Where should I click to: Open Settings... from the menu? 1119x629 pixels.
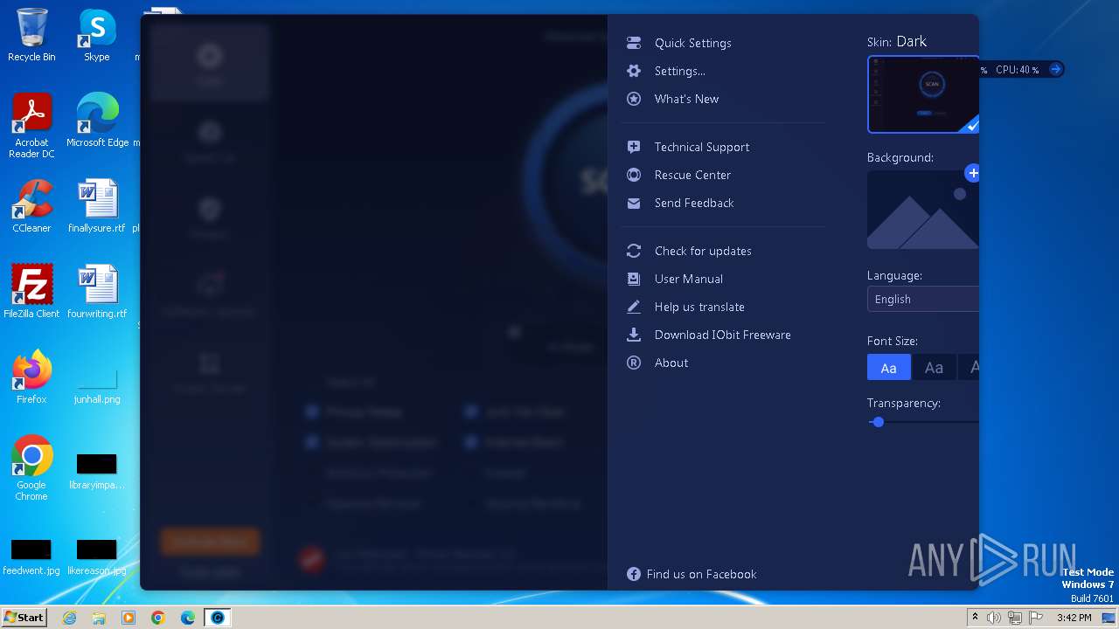coord(679,71)
